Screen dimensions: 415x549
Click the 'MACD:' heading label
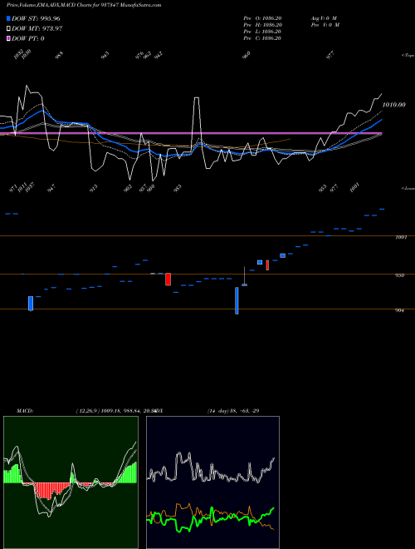coord(25,411)
